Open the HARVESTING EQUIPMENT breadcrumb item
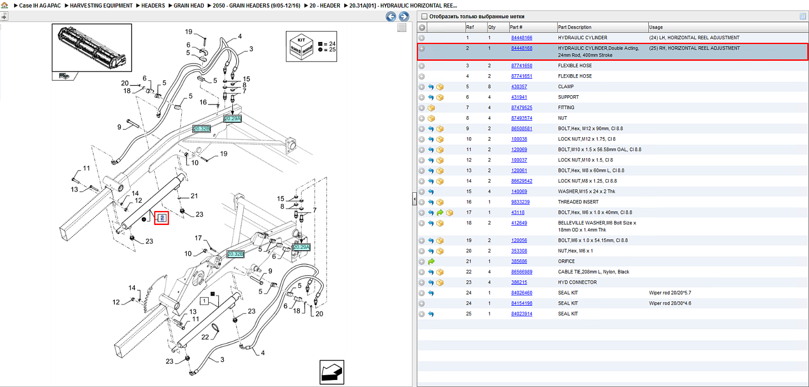The height and width of the screenshot is (387, 809). 101,5
